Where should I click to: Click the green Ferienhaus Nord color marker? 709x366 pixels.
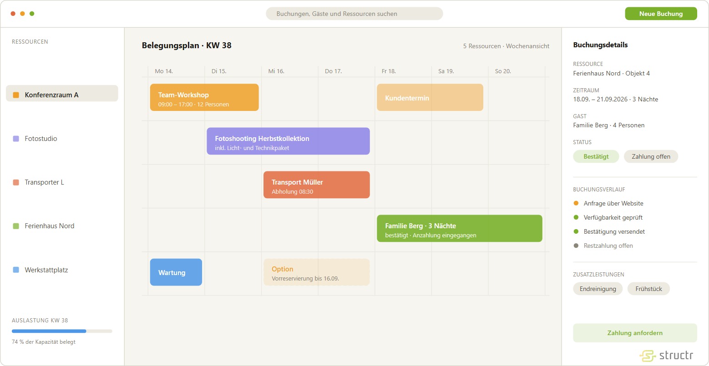[x=16, y=226]
